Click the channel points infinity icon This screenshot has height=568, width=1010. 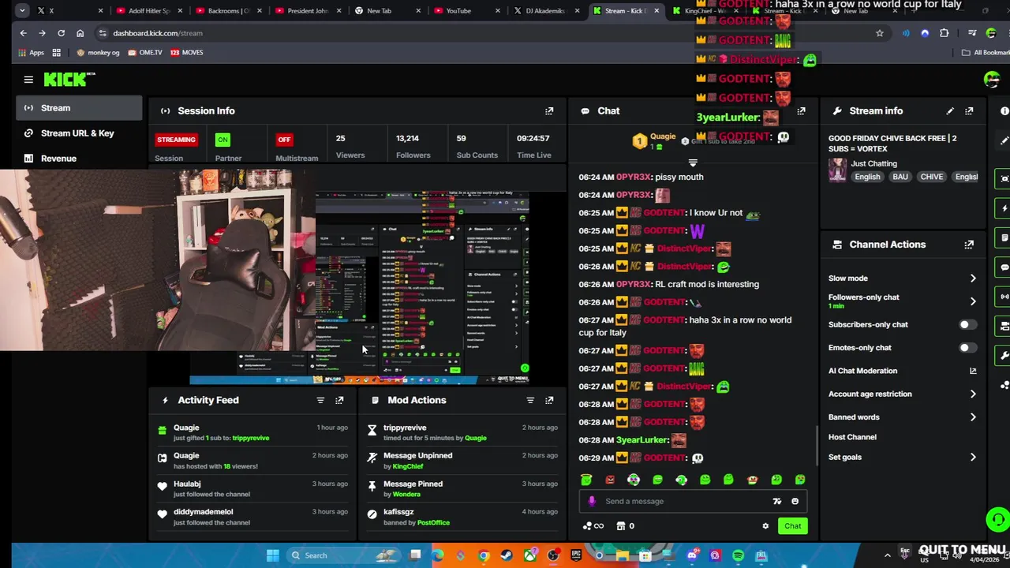[593, 526]
